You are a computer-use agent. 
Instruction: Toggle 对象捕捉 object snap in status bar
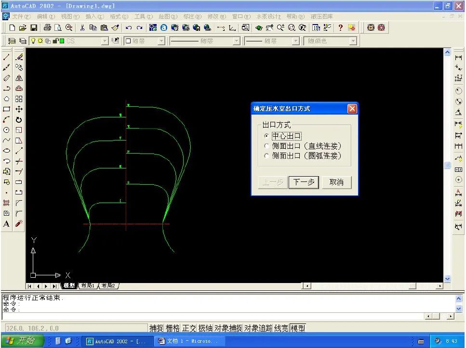(x=228, y=328)
